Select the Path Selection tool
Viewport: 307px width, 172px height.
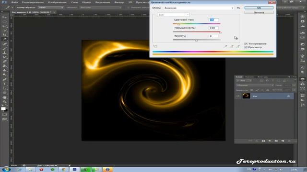[4, 88]
